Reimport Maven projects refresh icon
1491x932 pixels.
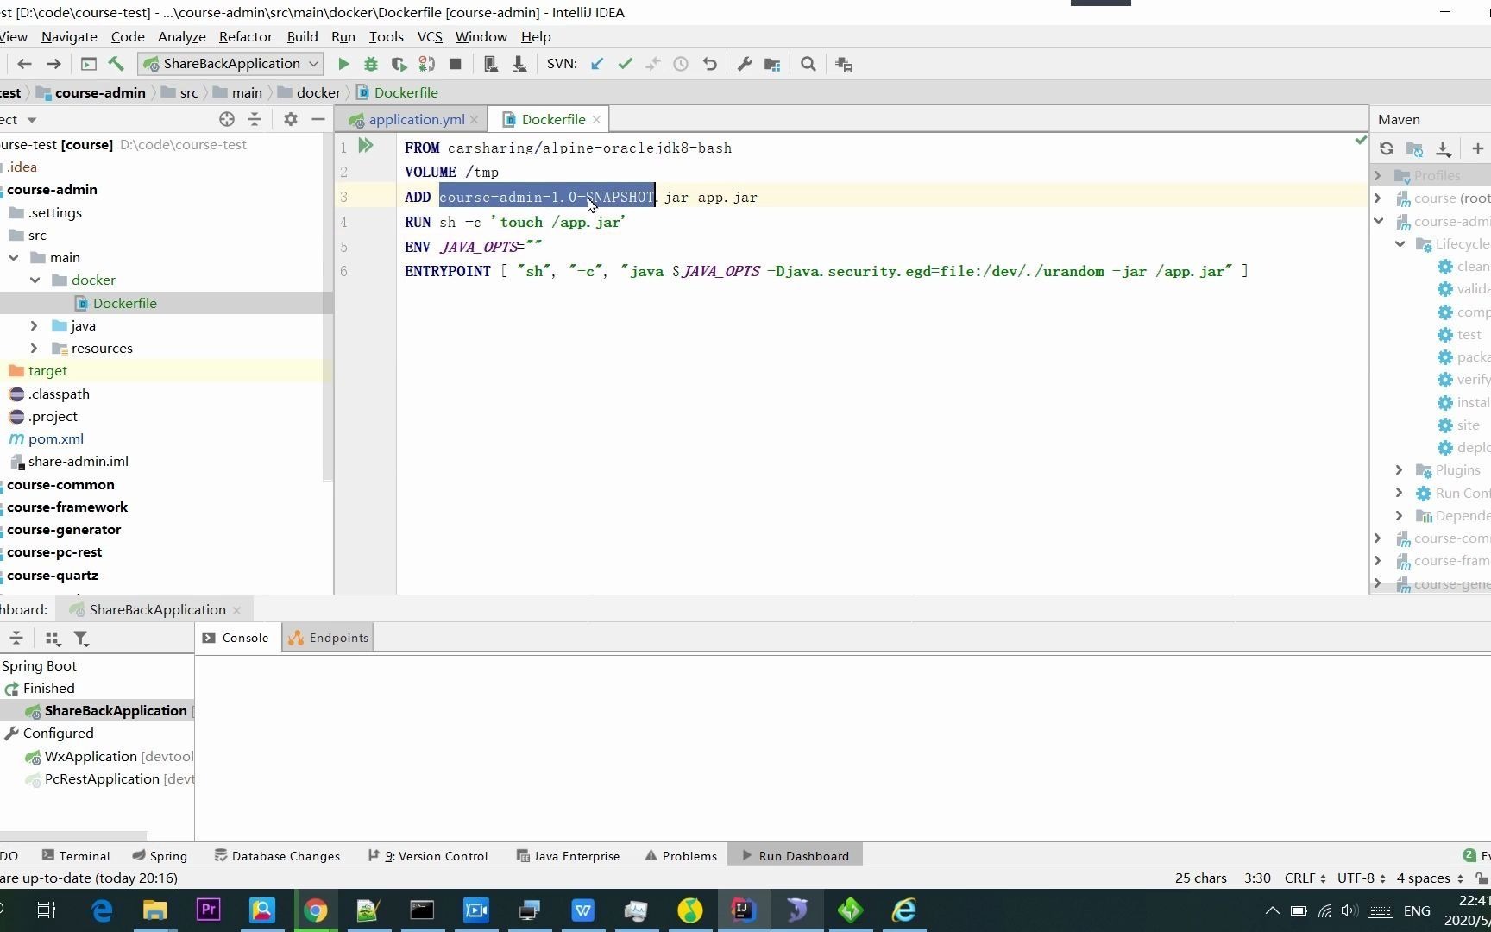(1387, 148)
